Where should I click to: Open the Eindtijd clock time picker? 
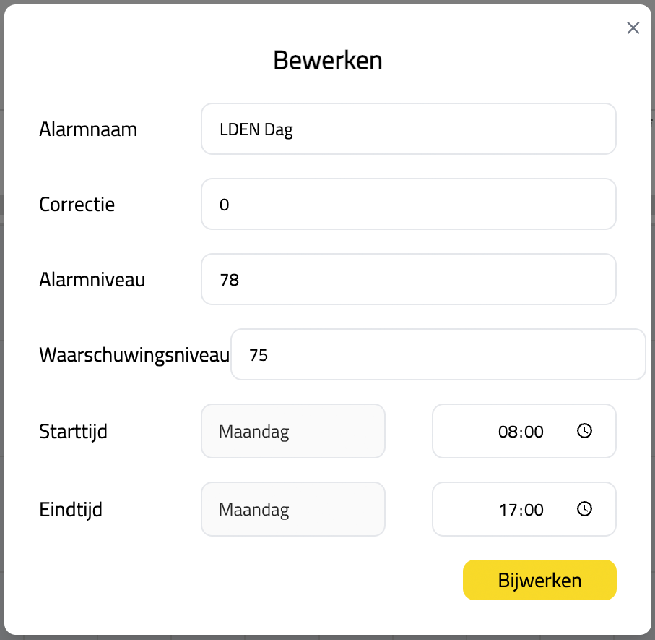(x=584, y=509)
